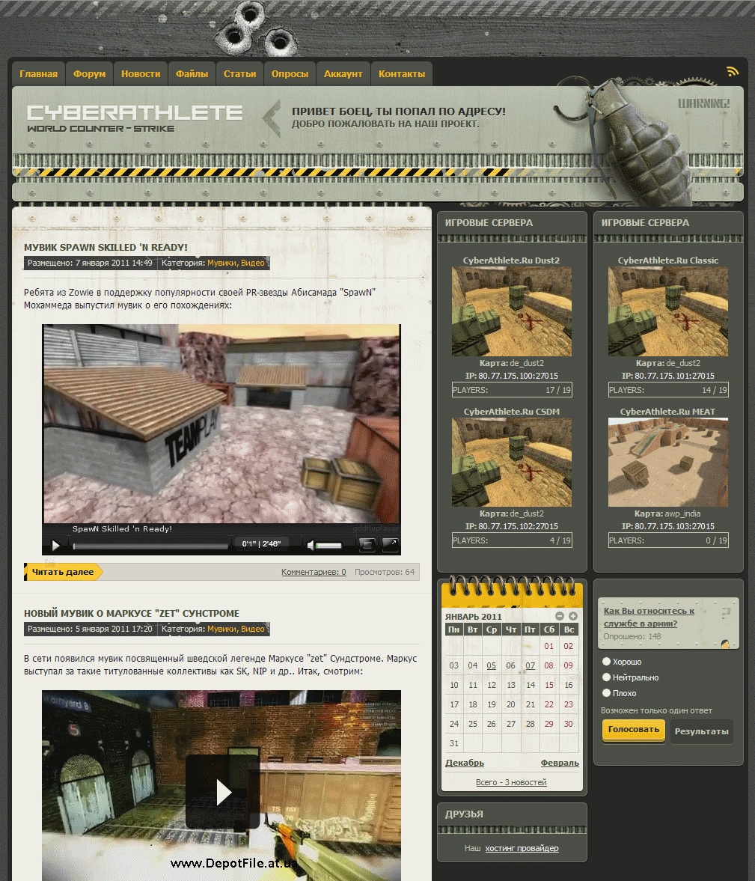This screenshot has width=755, height=881.
Task: Mute the SpawN video speaker icon
Action: point(311,544)
